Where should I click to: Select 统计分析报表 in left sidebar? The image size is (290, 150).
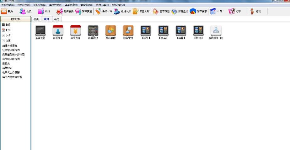[9, 45]
